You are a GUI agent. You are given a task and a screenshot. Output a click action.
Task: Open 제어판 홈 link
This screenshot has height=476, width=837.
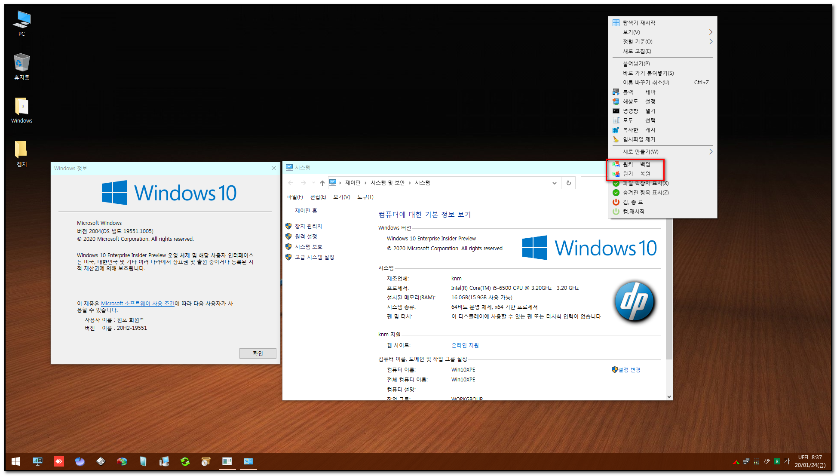(306, 211)
